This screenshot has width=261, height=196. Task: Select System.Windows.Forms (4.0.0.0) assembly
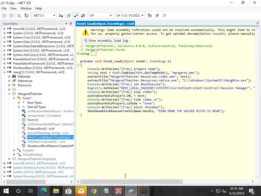43,167
